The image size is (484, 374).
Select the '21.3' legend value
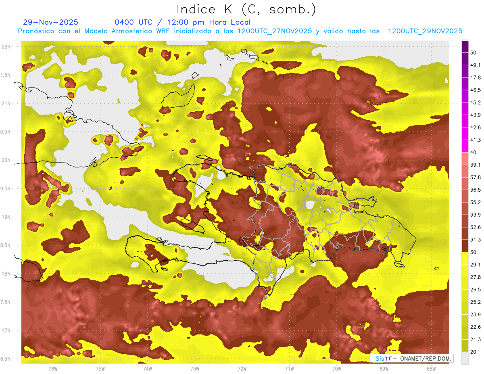[475, 340]
